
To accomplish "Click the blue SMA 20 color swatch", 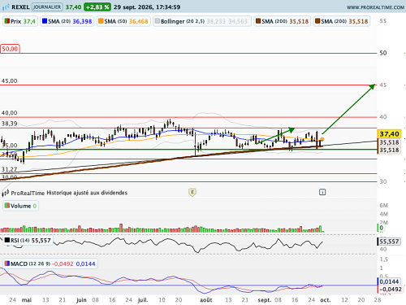I will click(x=45, y=21).
